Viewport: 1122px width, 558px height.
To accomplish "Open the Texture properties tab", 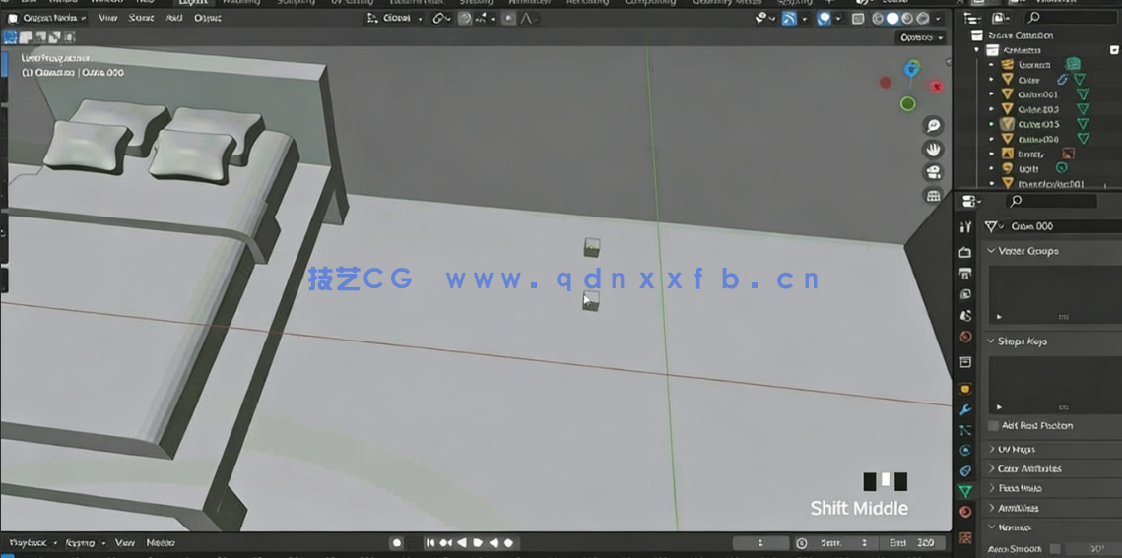I will (x=965, y=537).
